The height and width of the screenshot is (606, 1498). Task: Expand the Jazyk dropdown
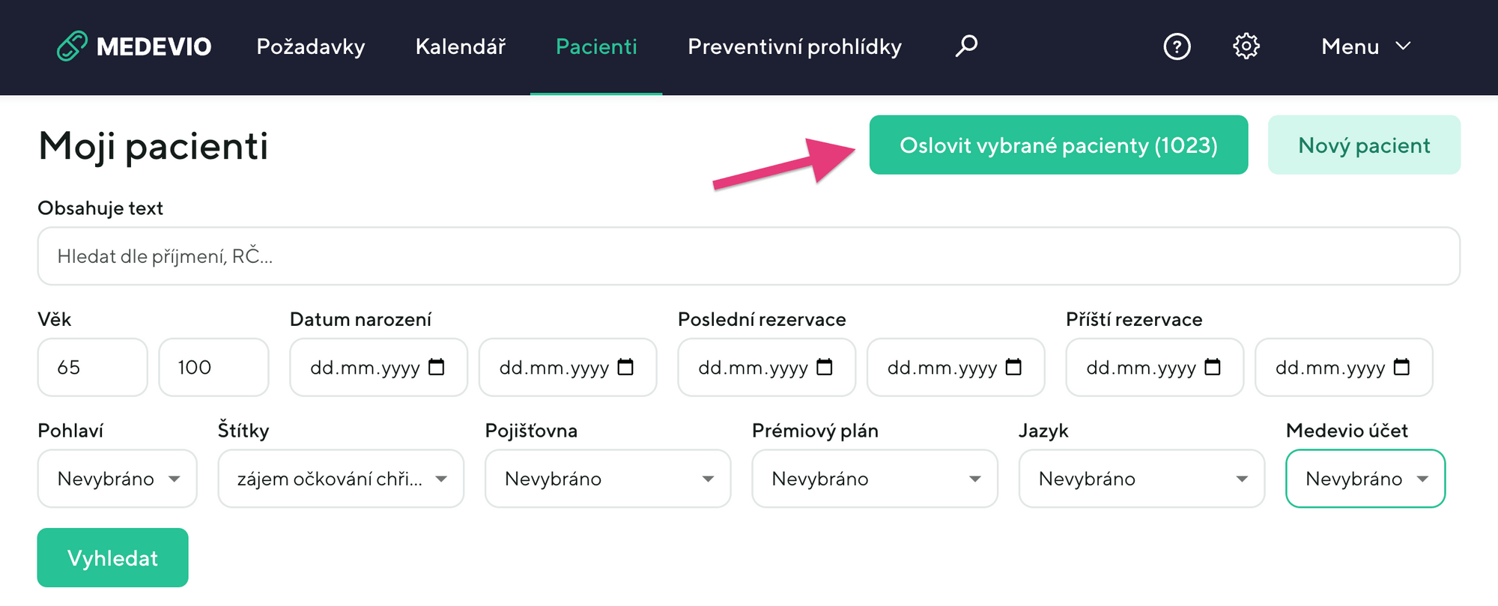coord(1141,479)
